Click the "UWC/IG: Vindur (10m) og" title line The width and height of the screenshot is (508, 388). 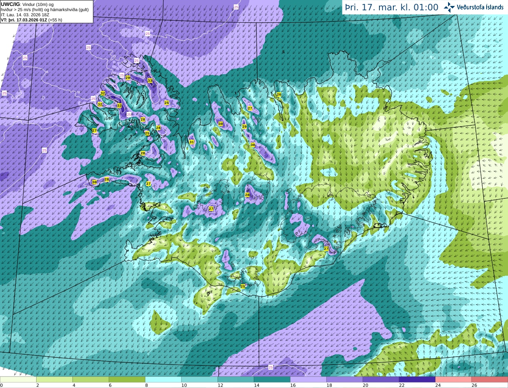(x=27, y=4)
